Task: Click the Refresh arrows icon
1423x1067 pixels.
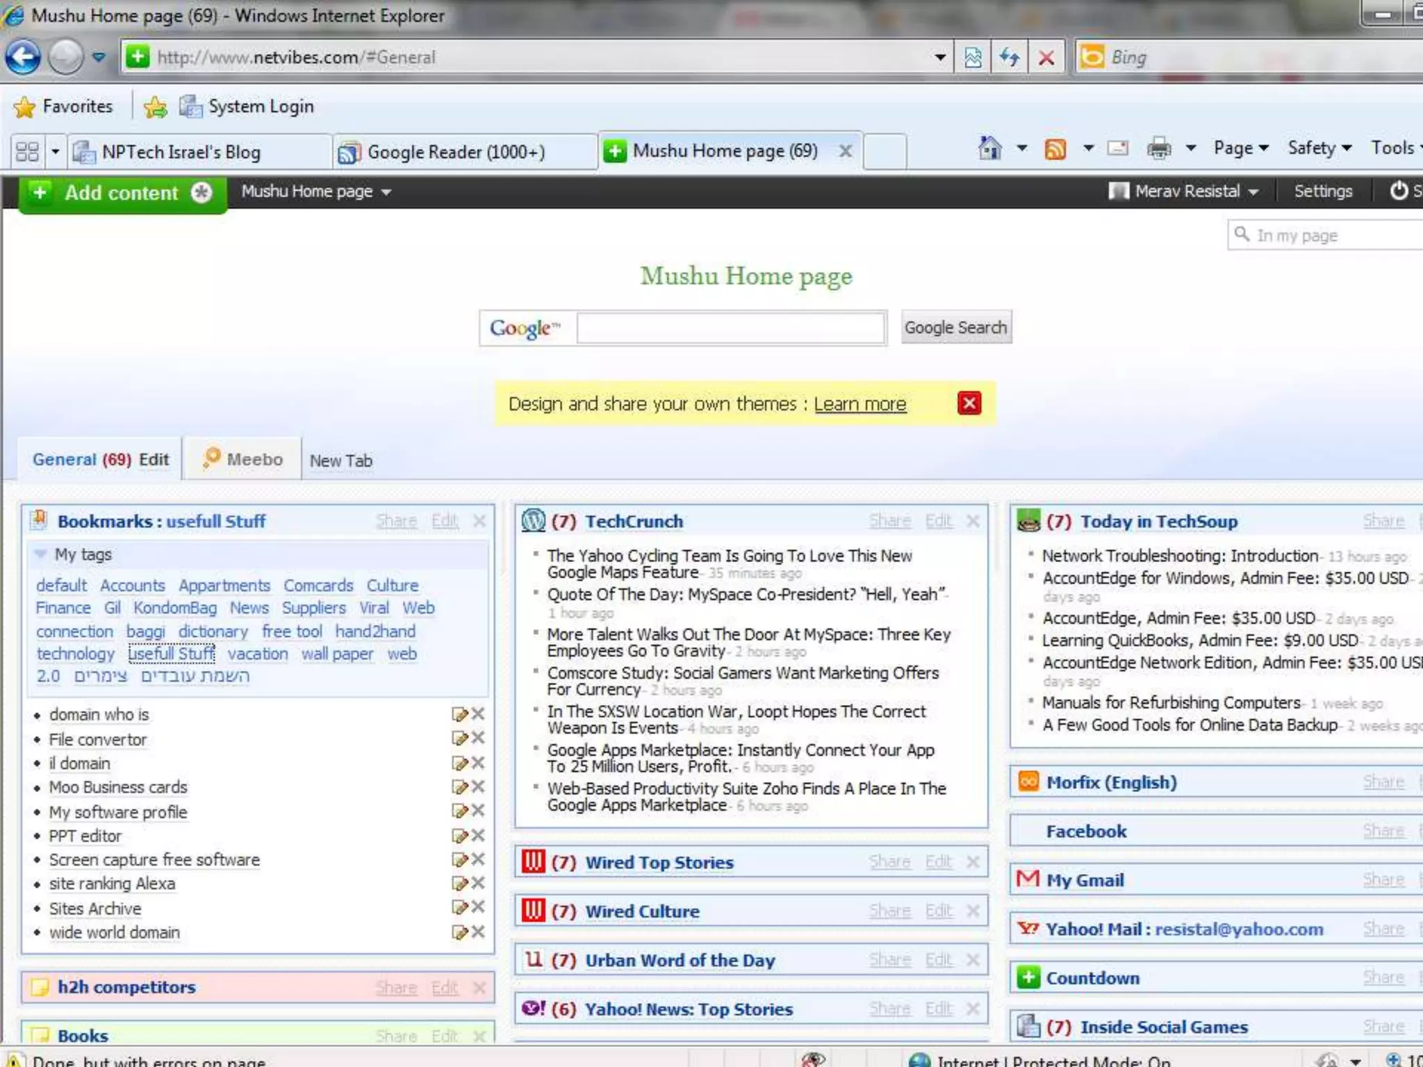Action: point(1009,58)
